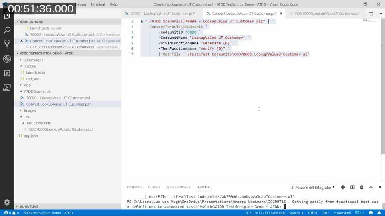385x216 pixels.
Task: Create a new terminal with plus icon
Action: pyautogui.click(x=343, y=187)
